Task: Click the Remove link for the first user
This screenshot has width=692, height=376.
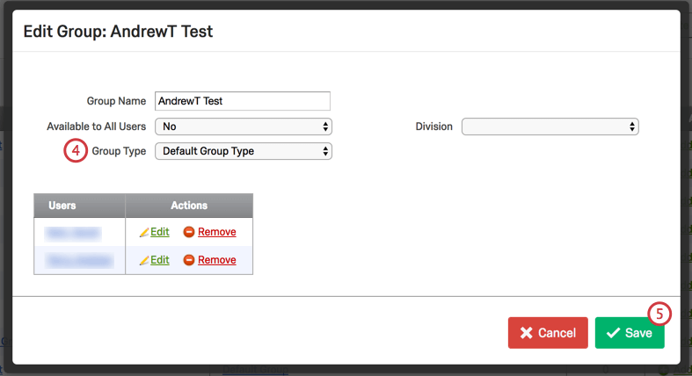Action: tap(216, 232)
